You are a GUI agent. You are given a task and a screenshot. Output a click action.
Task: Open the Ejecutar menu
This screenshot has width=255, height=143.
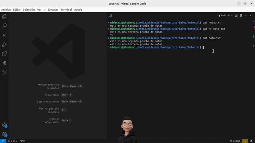pos(53,10)
